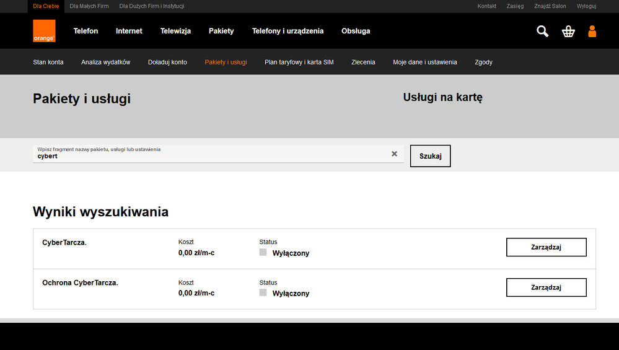Focus the package search input field
Screen dimensions: 619x350
tap(211, 156)
